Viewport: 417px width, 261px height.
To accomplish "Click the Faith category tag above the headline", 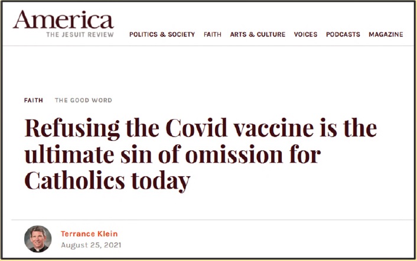I will click(x=34, y=100).
